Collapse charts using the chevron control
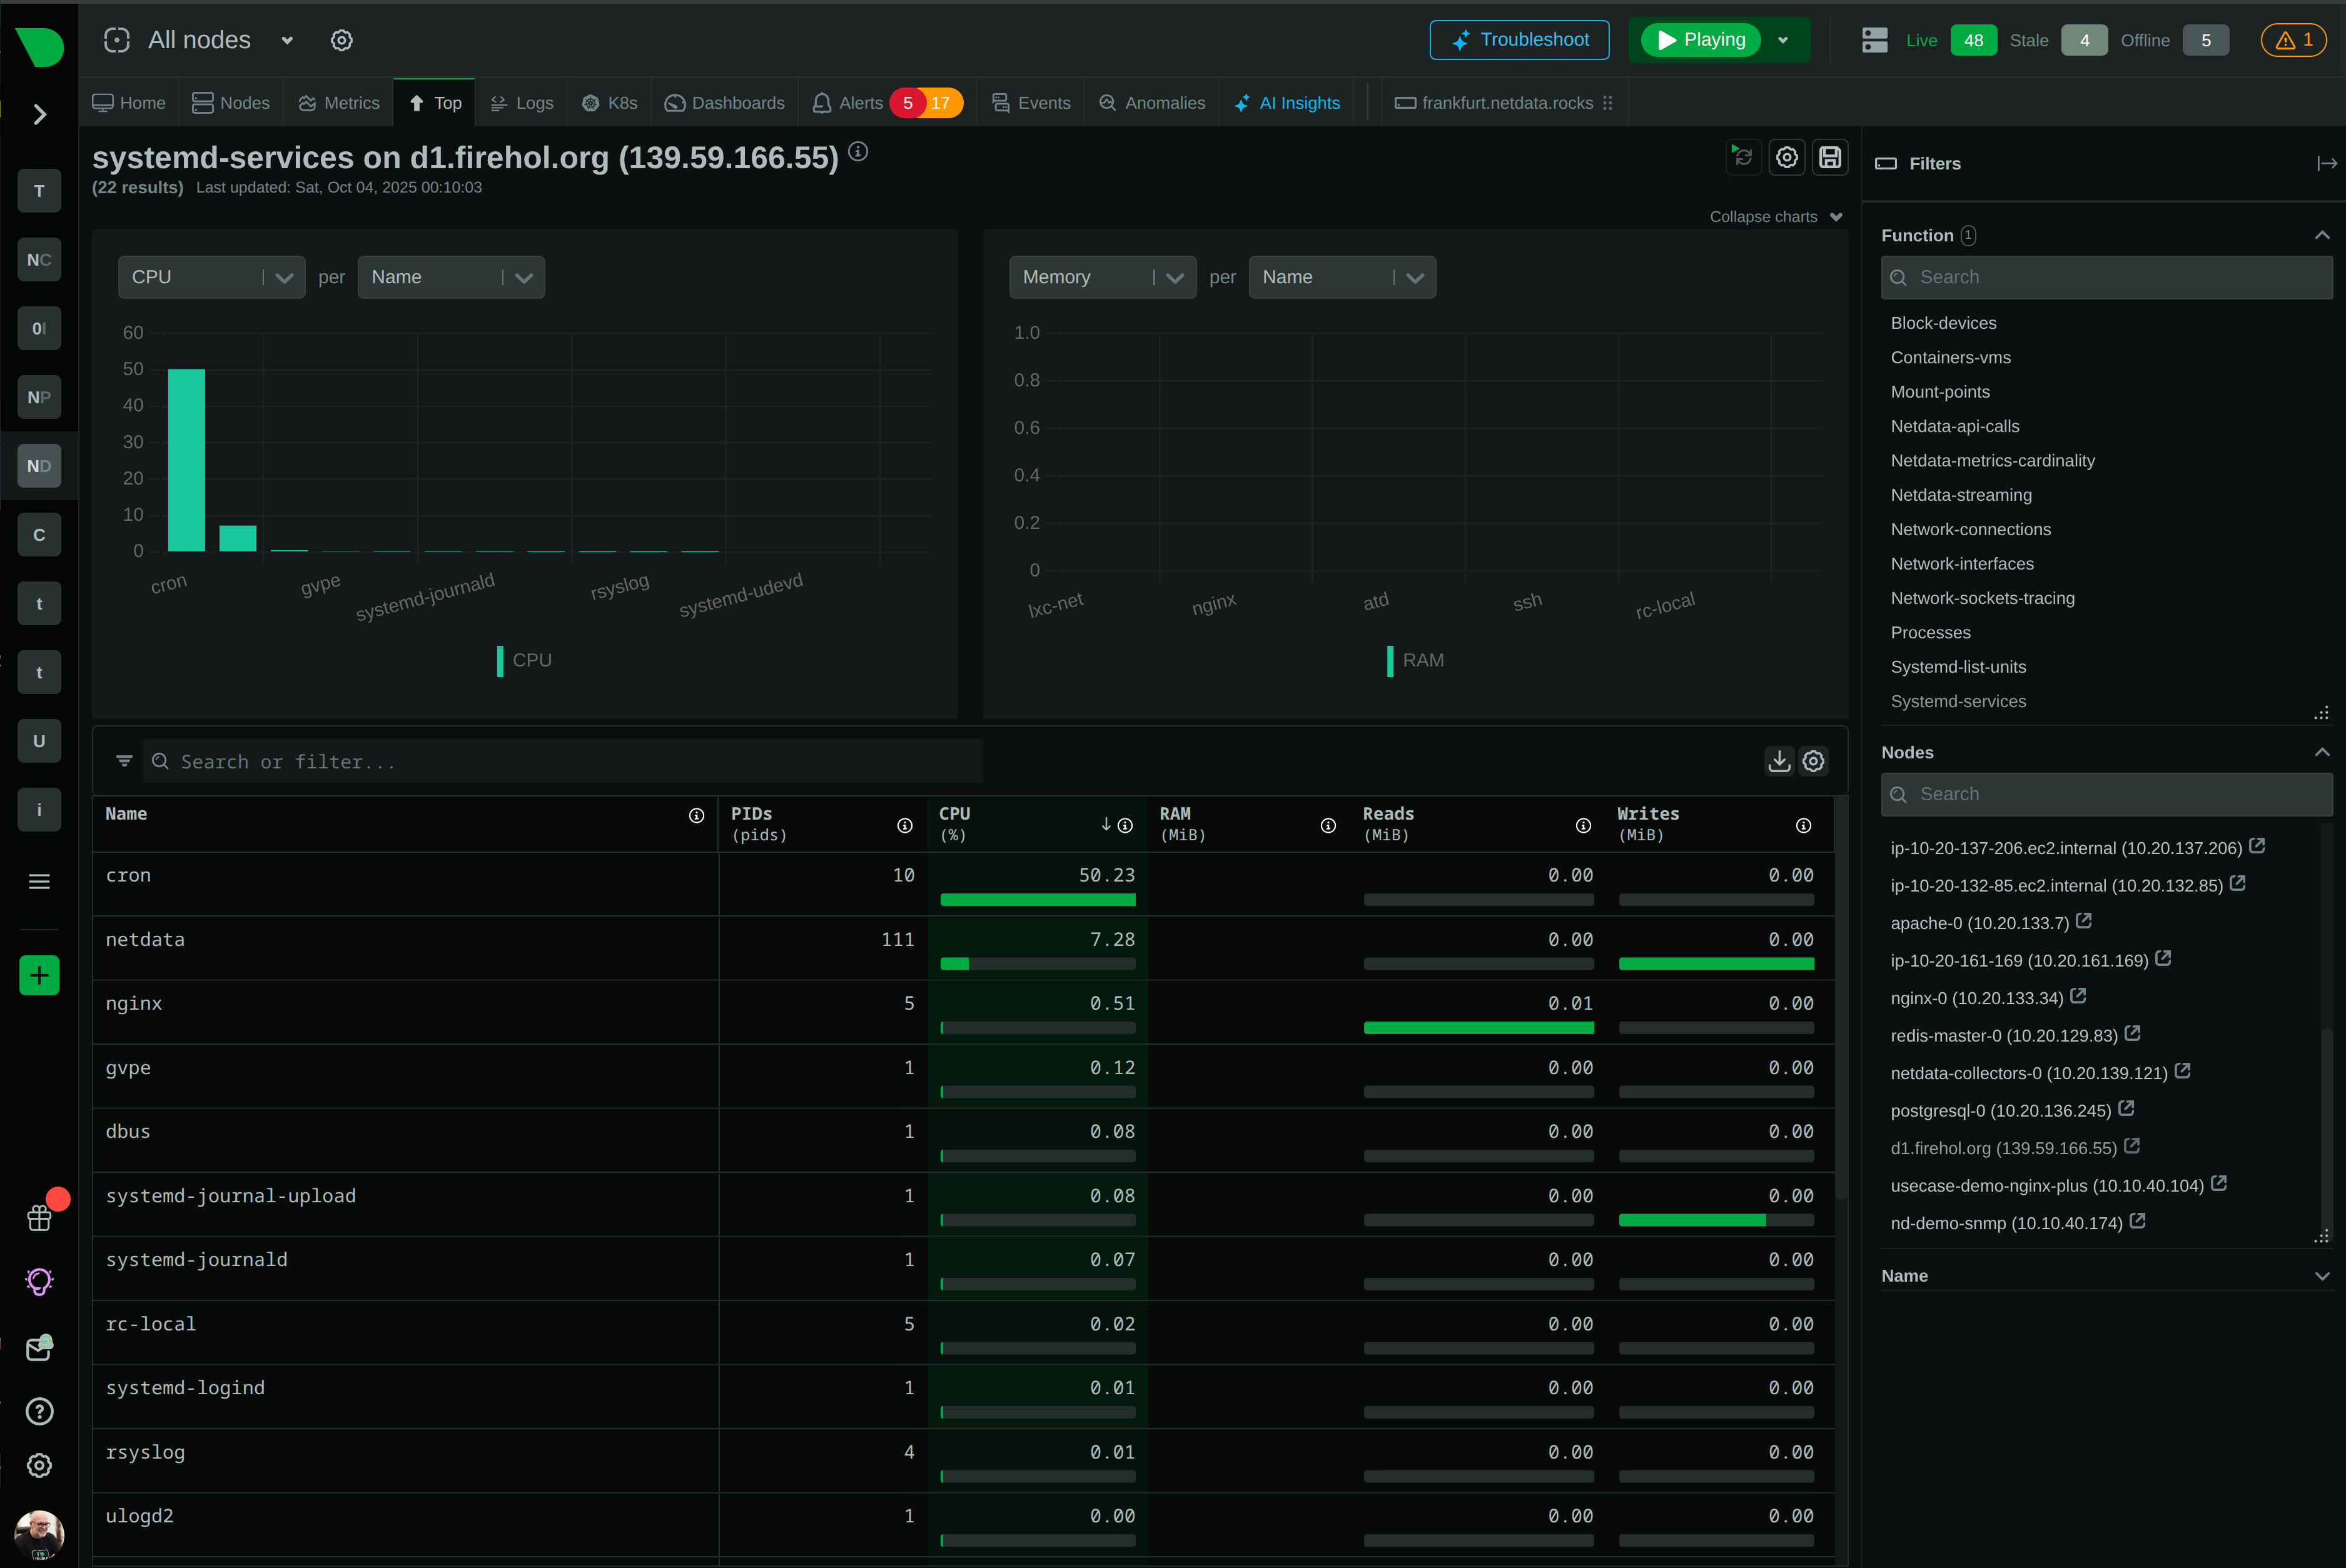2346x1568 pixels. click(1837, 217)
